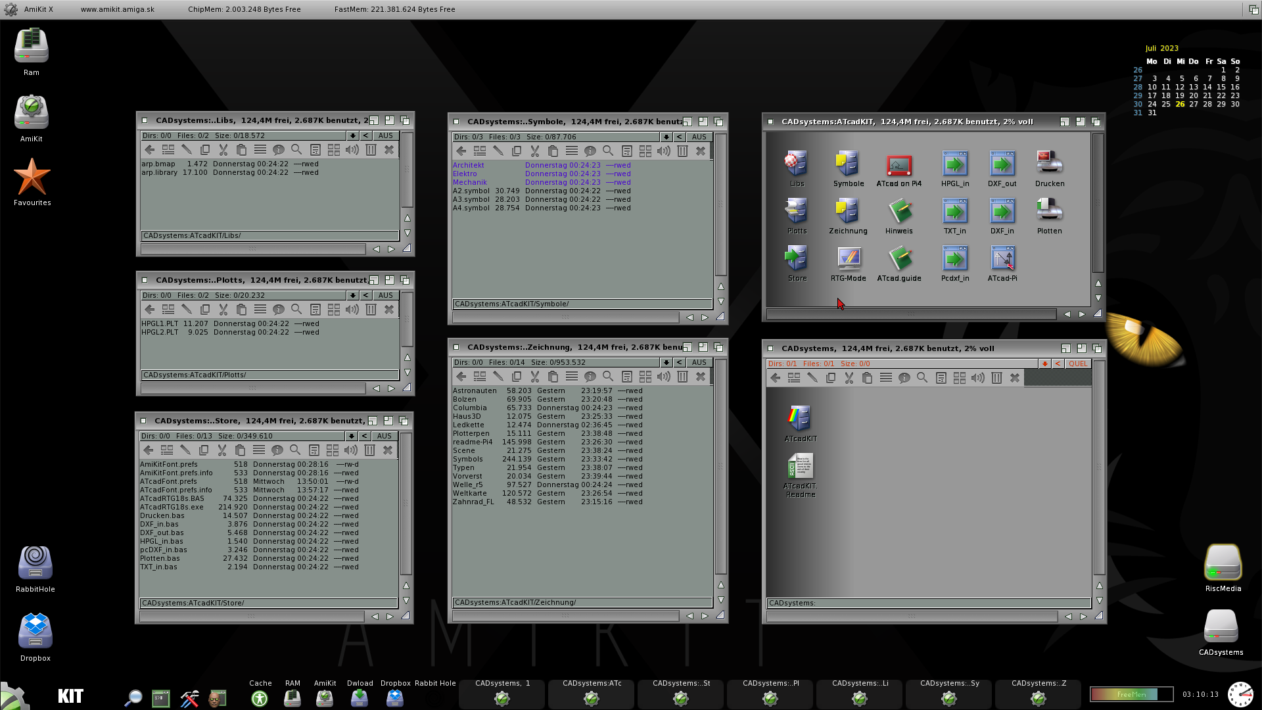Open the down-arrow dropdown in Symbole status bar
1262x710 pixels.
tap(666, 137)
